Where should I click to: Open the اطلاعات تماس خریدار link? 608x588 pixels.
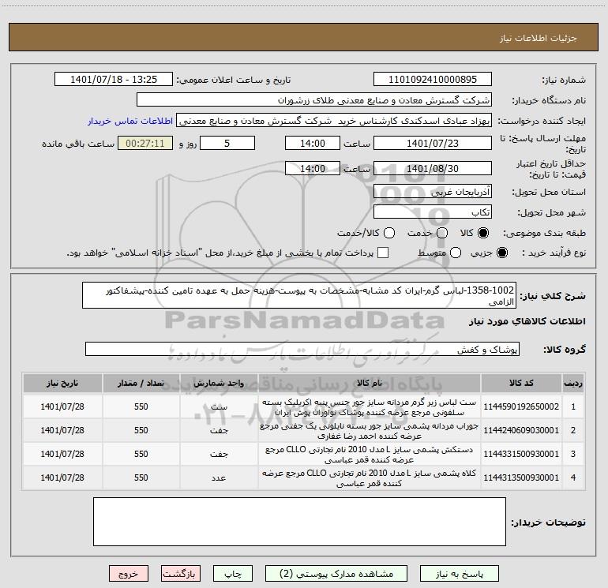click(130, 121)
